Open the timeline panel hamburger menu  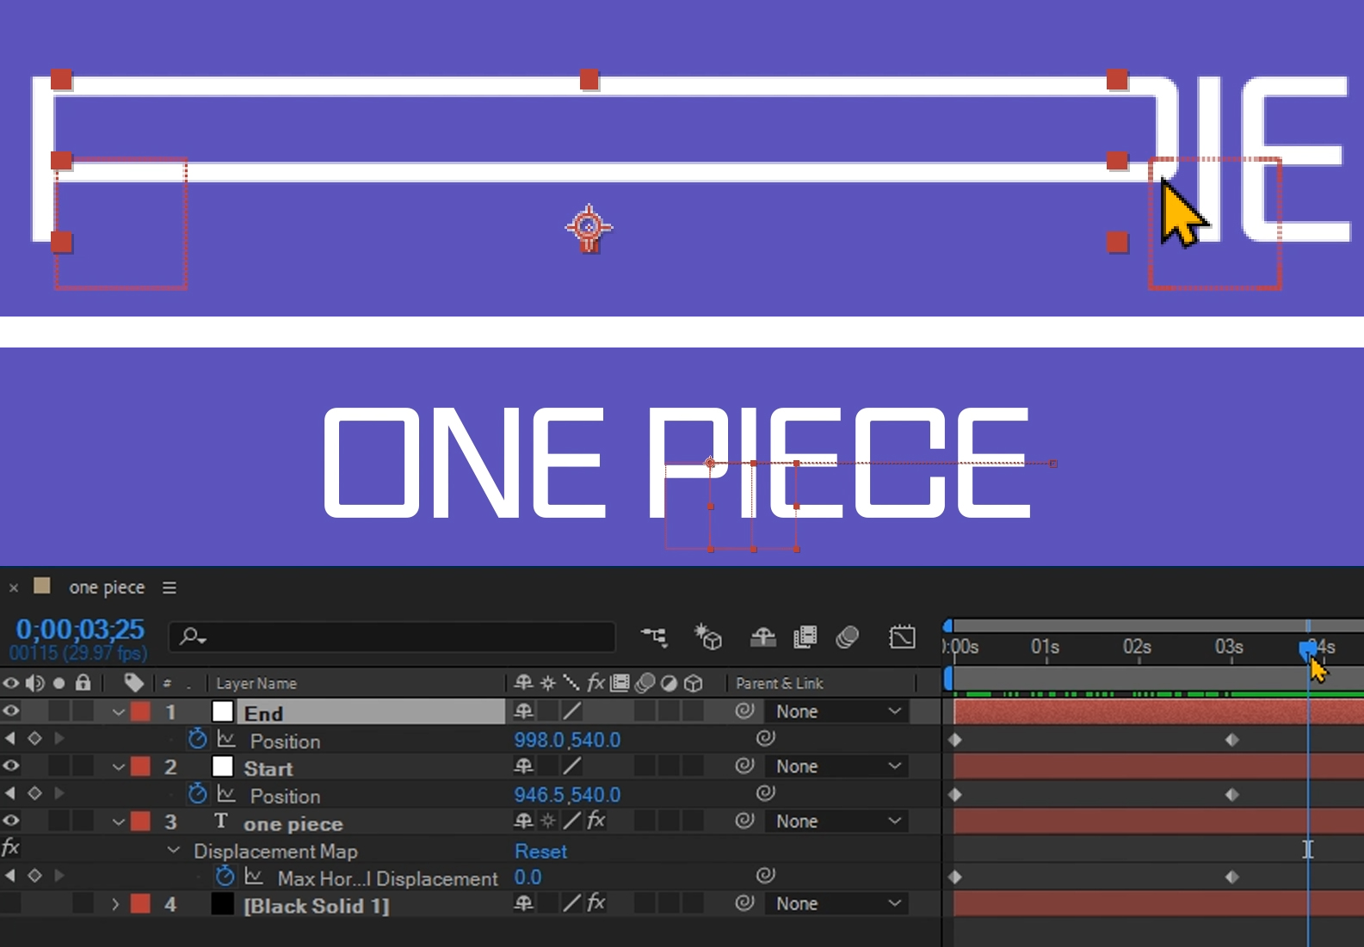pos(170,587)
